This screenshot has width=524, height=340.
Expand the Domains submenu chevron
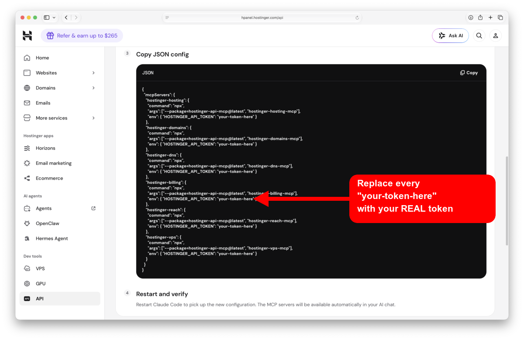tap(93, 88)
